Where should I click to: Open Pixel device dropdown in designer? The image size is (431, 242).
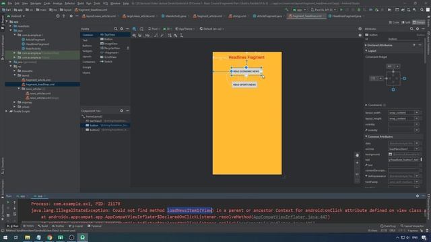(x=154, y=28)
